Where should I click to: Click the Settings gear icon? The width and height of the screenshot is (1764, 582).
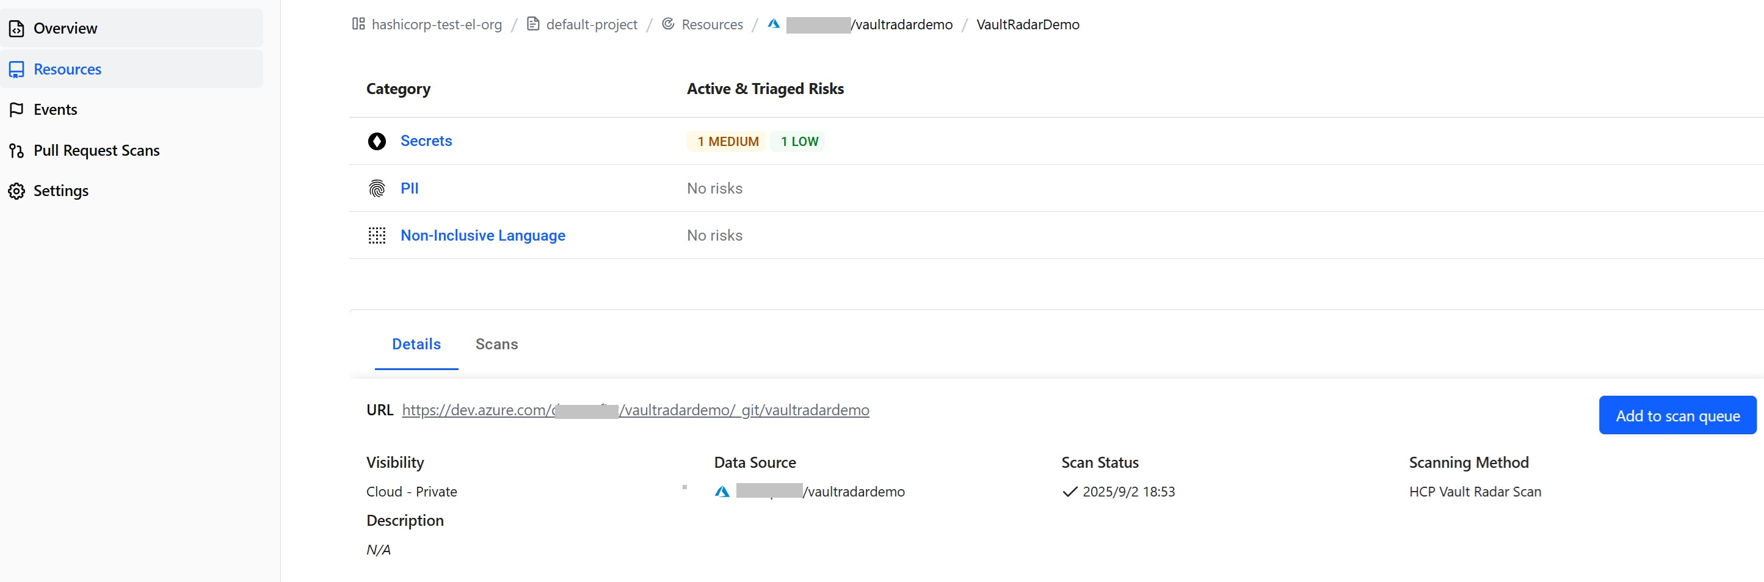[x=16, y=191]
